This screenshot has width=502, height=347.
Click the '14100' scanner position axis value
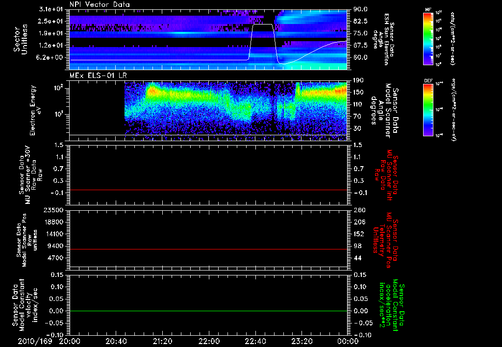click(54, 234)
